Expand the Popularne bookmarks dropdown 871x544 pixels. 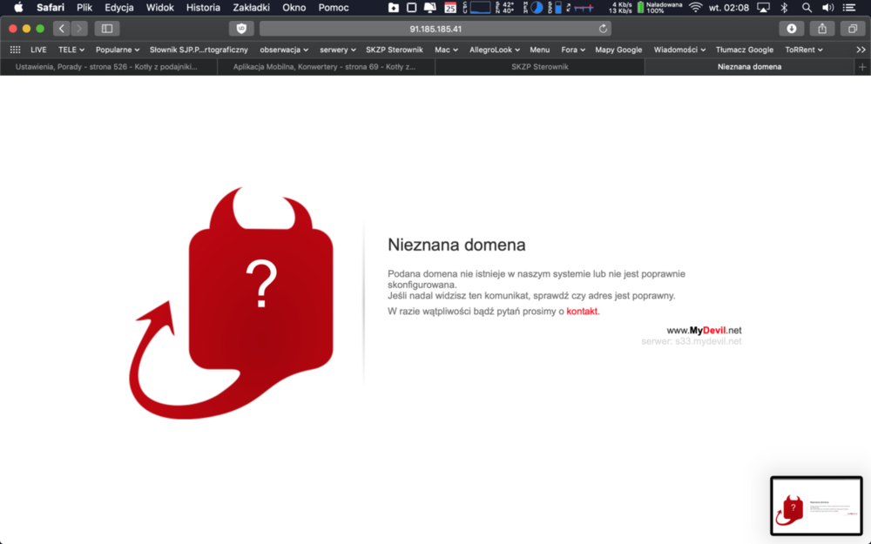(118, 50)
